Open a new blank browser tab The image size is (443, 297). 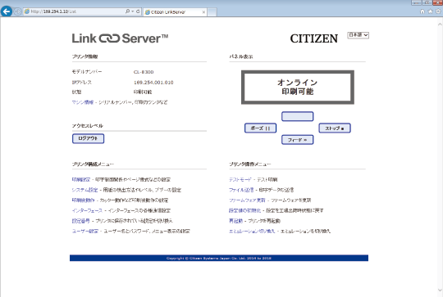(x=212, y=12)
